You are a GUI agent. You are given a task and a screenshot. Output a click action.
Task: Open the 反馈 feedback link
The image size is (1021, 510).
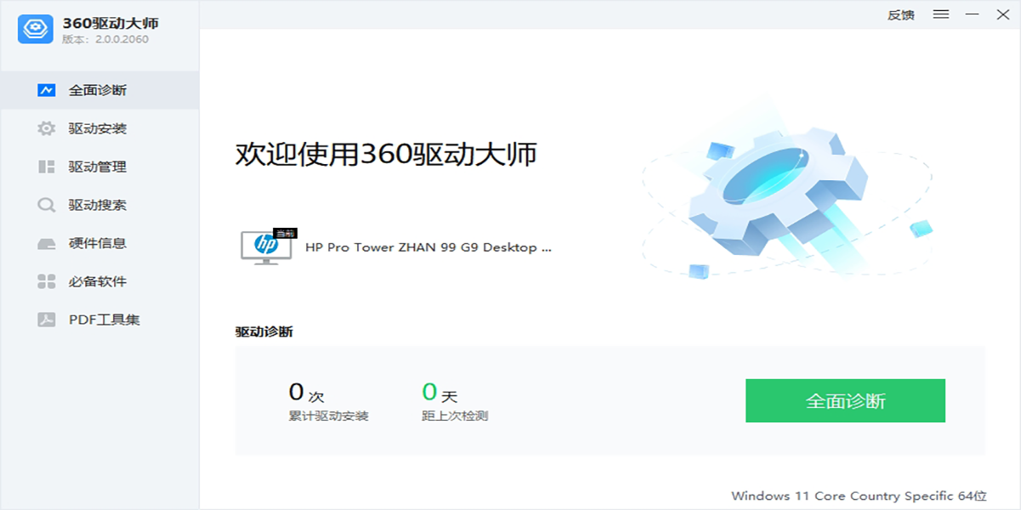901,14
